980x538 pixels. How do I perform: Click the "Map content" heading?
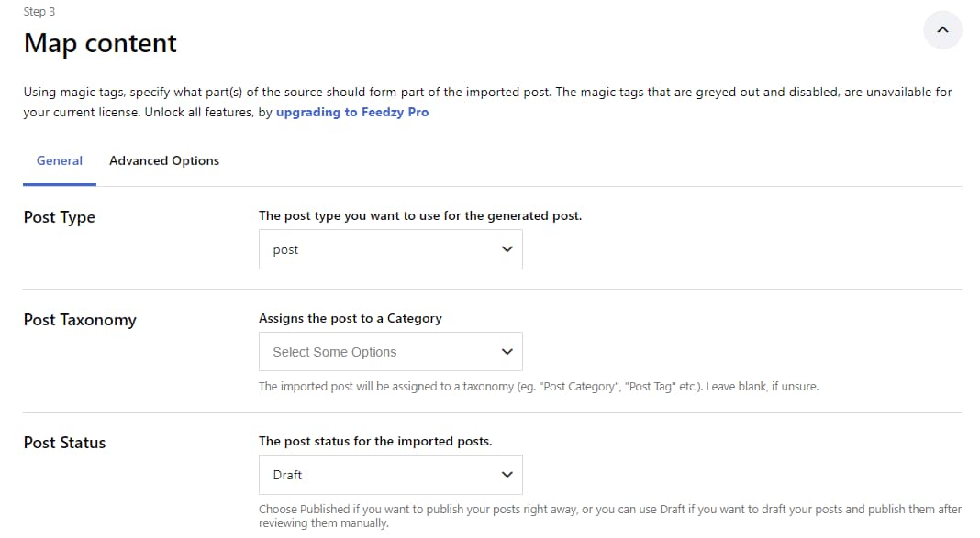pos(101,43)
